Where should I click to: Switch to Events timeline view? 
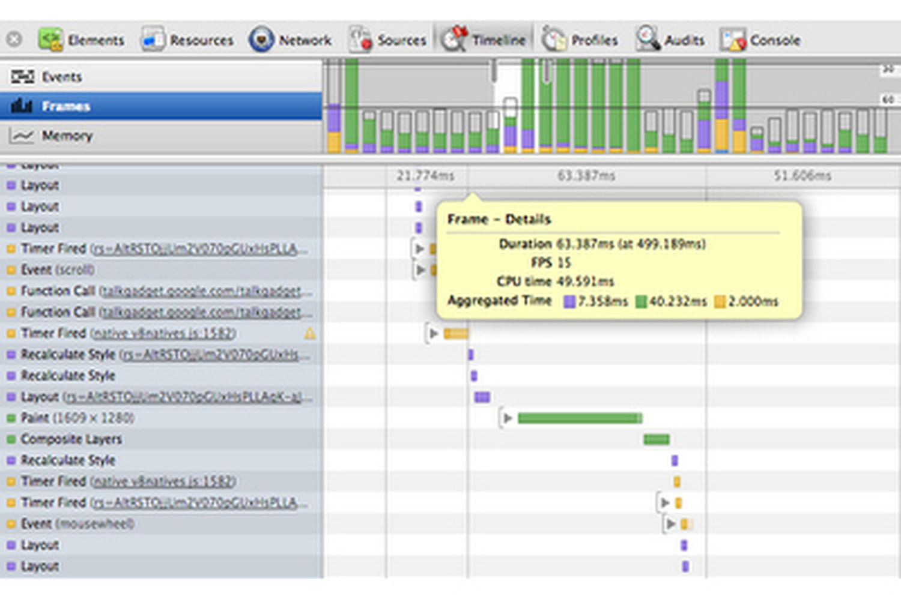[x=161, y=77]
